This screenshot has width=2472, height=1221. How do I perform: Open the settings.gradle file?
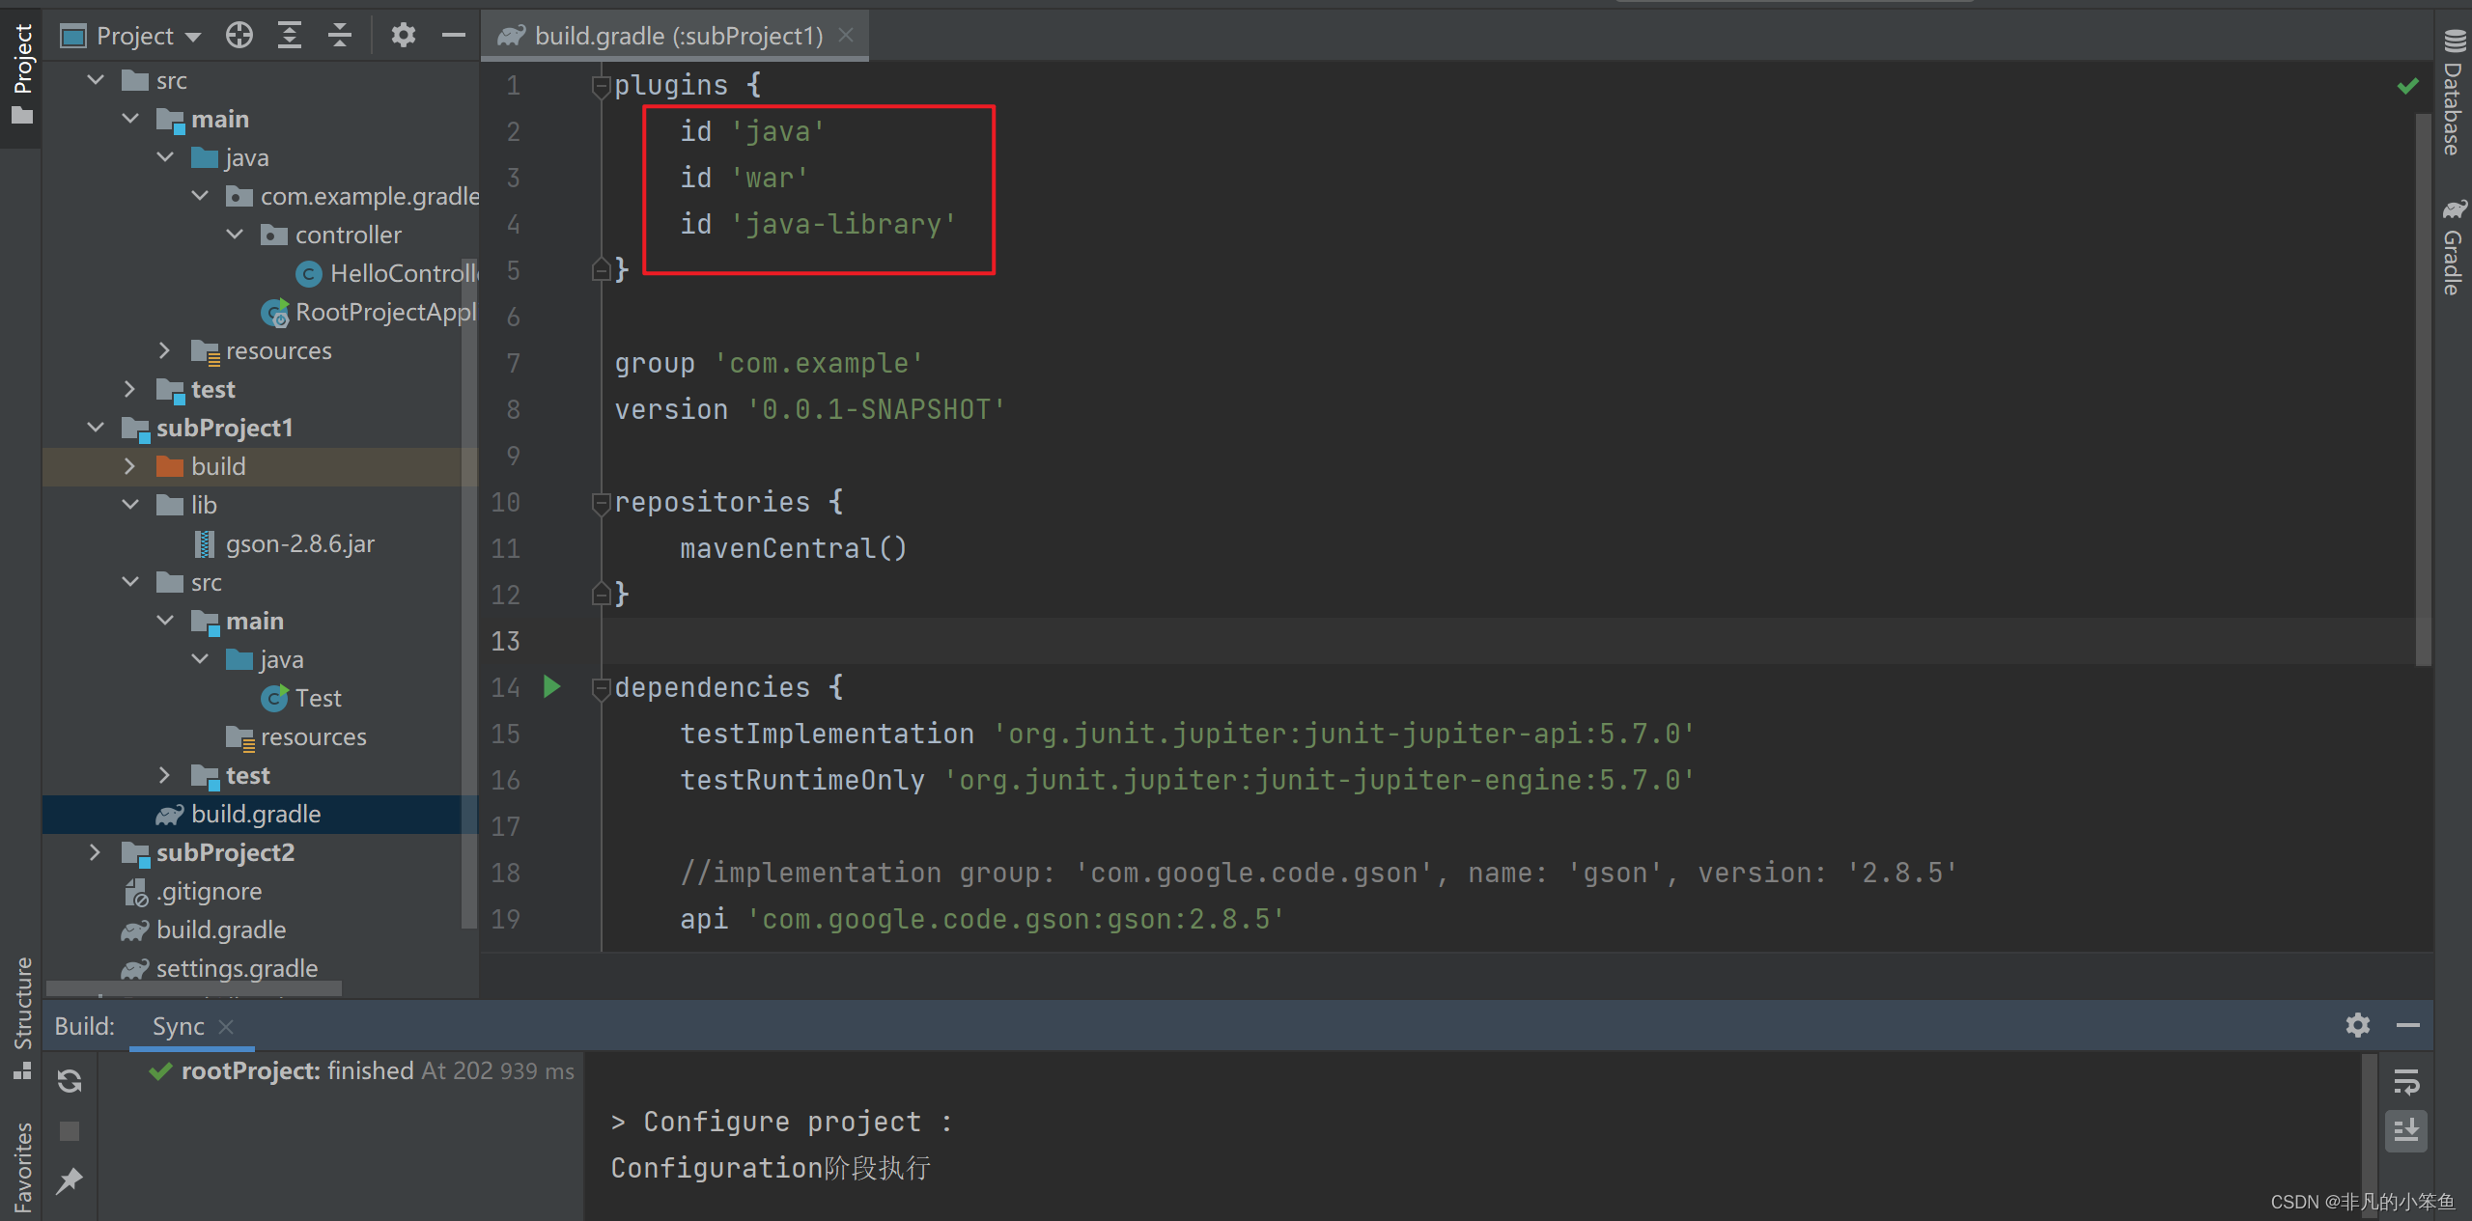237,968
